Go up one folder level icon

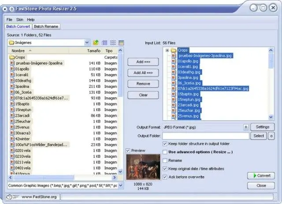point(96,43)
